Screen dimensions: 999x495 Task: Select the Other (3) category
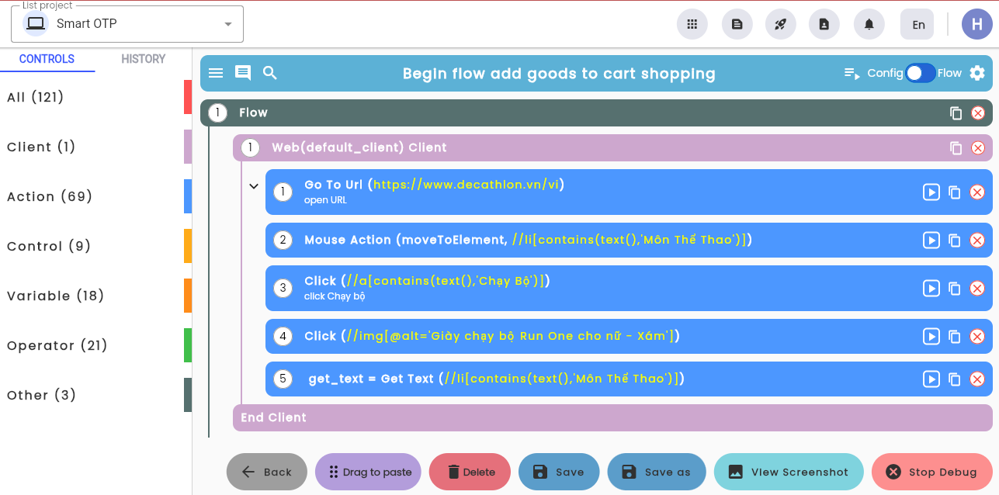coord(95,395)
